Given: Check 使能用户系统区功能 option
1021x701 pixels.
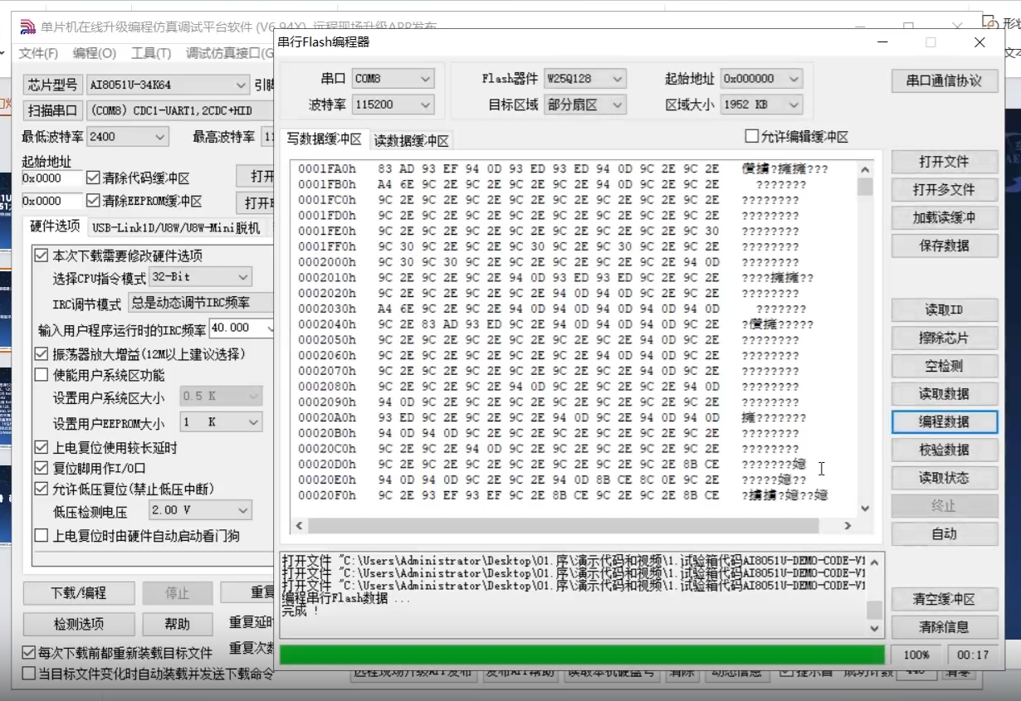Looking at the screenshot, I should [42, 375].
